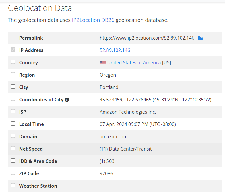The width and height of the screenshot is (225, 193).
Task: Click the [US] country code text
Action: pyautogui.click(x=166, y=63)
